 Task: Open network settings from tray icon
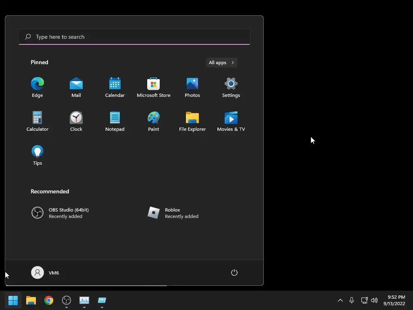(364, 300)
